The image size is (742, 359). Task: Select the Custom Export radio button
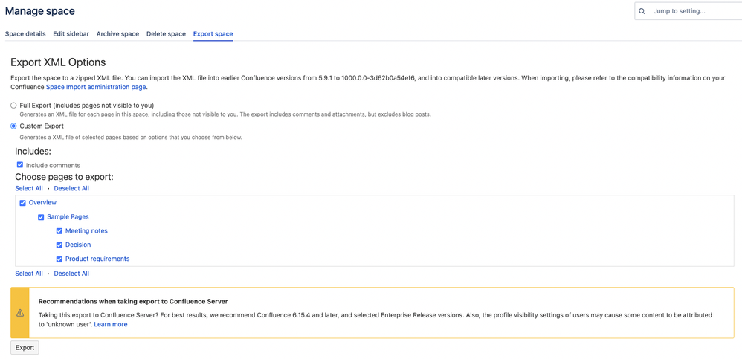click(x=13, y=126)
